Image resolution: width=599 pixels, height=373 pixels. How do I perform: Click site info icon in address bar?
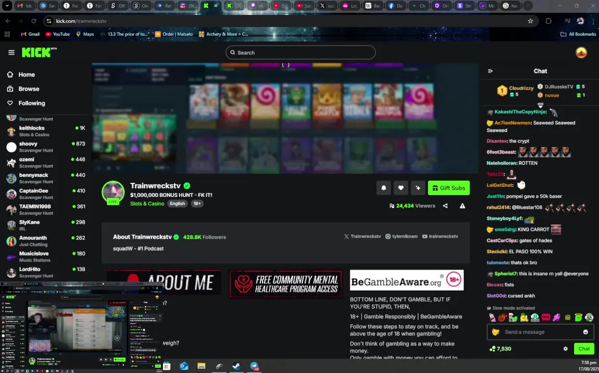49,21
